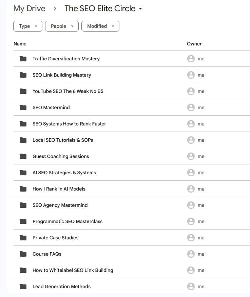
Task: Click the owner avatar icon for SEO Link Building Mastery
Action: [191, 75]
